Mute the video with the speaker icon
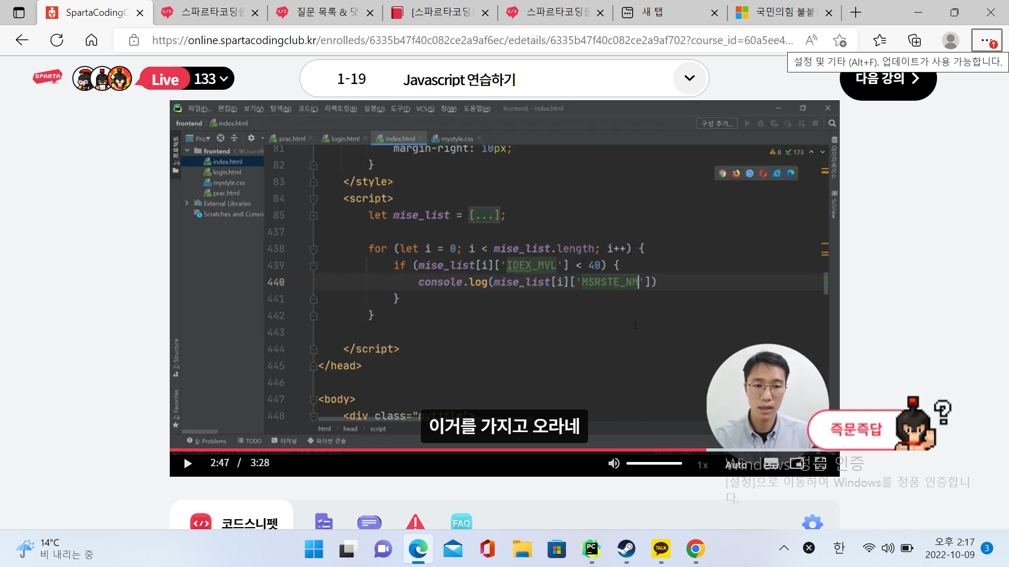This screenshot has width=1009, height=567. pos(613,463)
